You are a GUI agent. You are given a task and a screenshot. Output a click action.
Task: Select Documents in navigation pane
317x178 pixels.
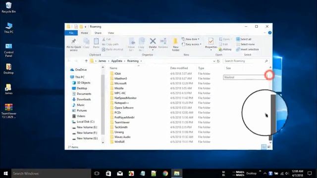tap(82, 94)
